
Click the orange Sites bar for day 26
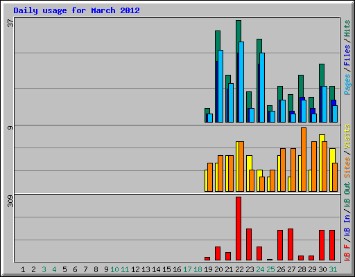pyautogui.click(x=283, y=170)
